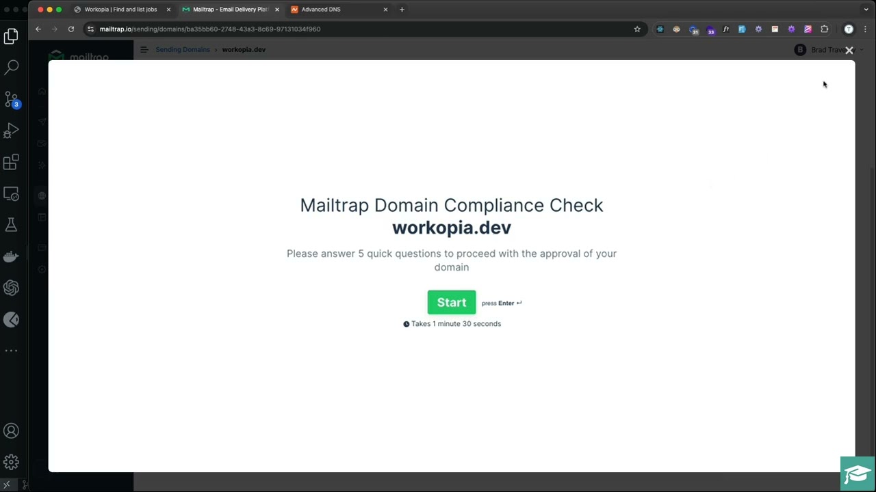
Task: Switch to the Workopia browser tab
Action: tap(122, 10)
